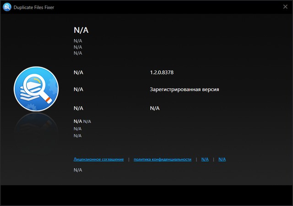Click the last N/A link in links row
The width and height of the screenshot is (293, 206).
(x=222, y=159)
